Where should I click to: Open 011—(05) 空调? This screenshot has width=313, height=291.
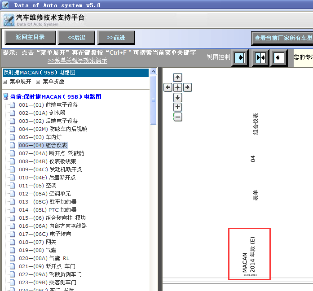click(38, 186)
